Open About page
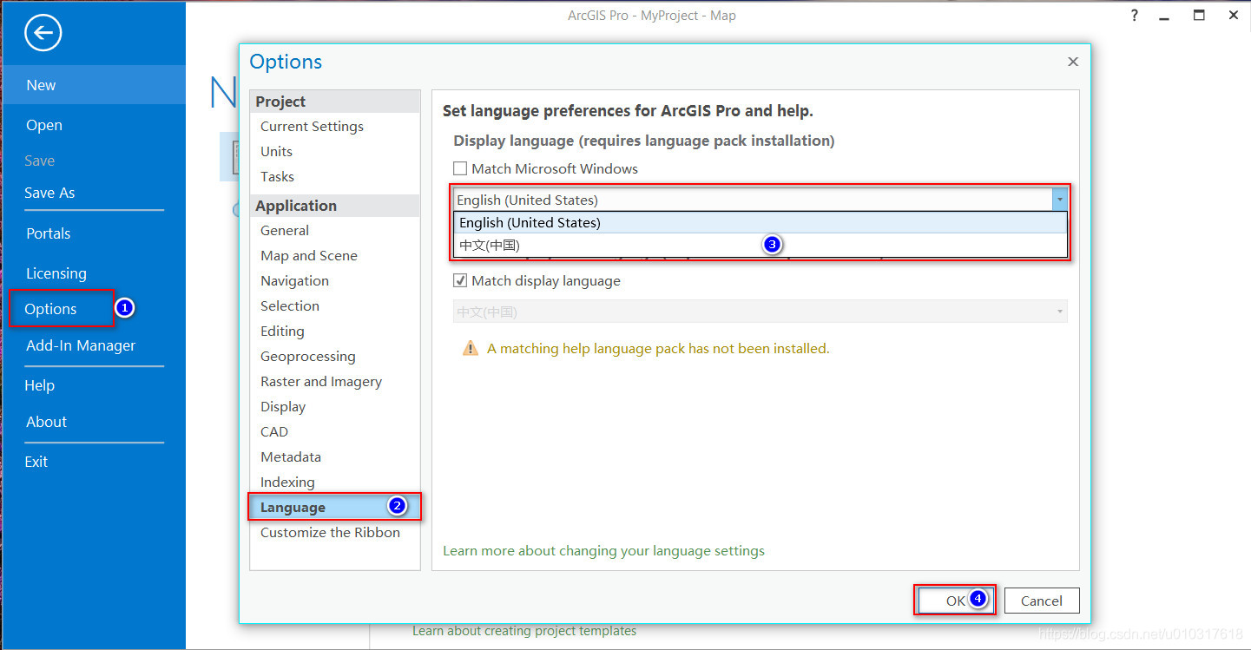 coord(47,422)
